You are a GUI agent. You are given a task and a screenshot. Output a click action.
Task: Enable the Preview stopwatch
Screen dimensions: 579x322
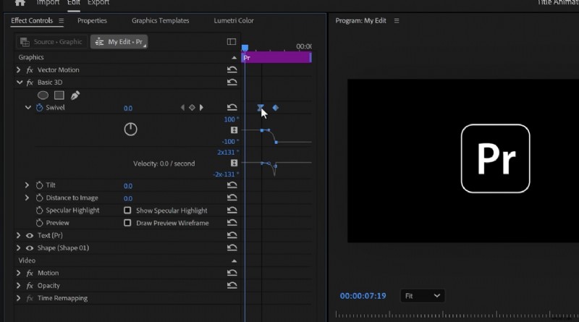[40, 223]
